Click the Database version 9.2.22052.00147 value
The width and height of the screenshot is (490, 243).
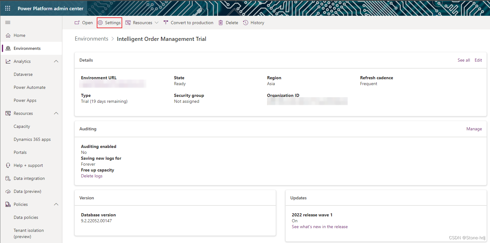tap(96, 221)
